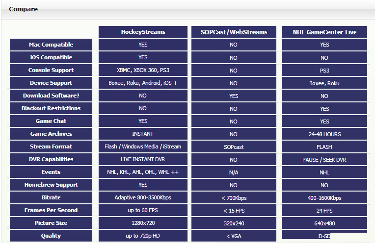Click the Frames Per Second row label
Screen dimensions: 375x243
point(51,210)
